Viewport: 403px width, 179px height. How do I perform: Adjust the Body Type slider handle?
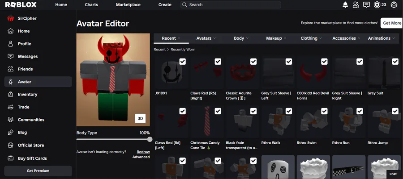[x=150, y=139]
